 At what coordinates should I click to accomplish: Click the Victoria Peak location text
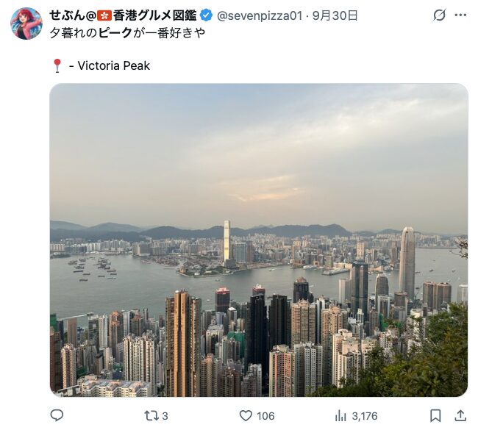click(x=114, y=65)
